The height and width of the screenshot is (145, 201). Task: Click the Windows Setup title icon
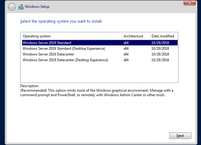[x=21, y=7]
